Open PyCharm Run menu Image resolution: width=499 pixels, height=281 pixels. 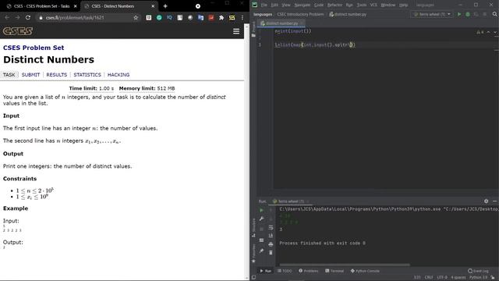349,5
